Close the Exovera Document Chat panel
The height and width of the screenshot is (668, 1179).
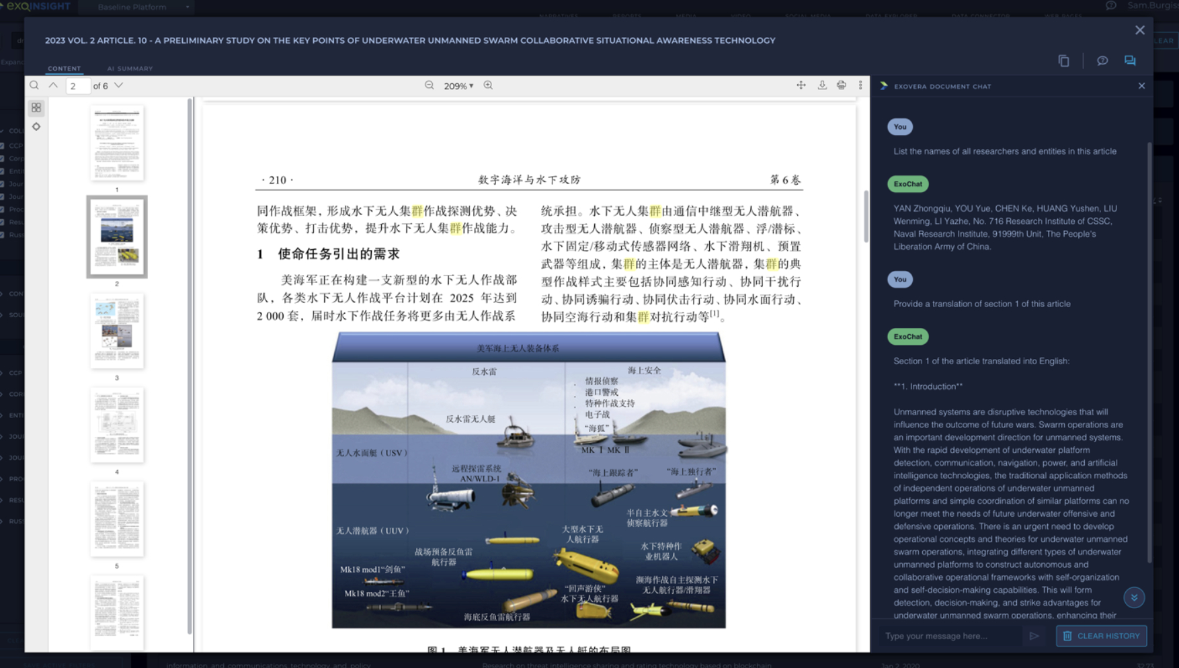1141,86
